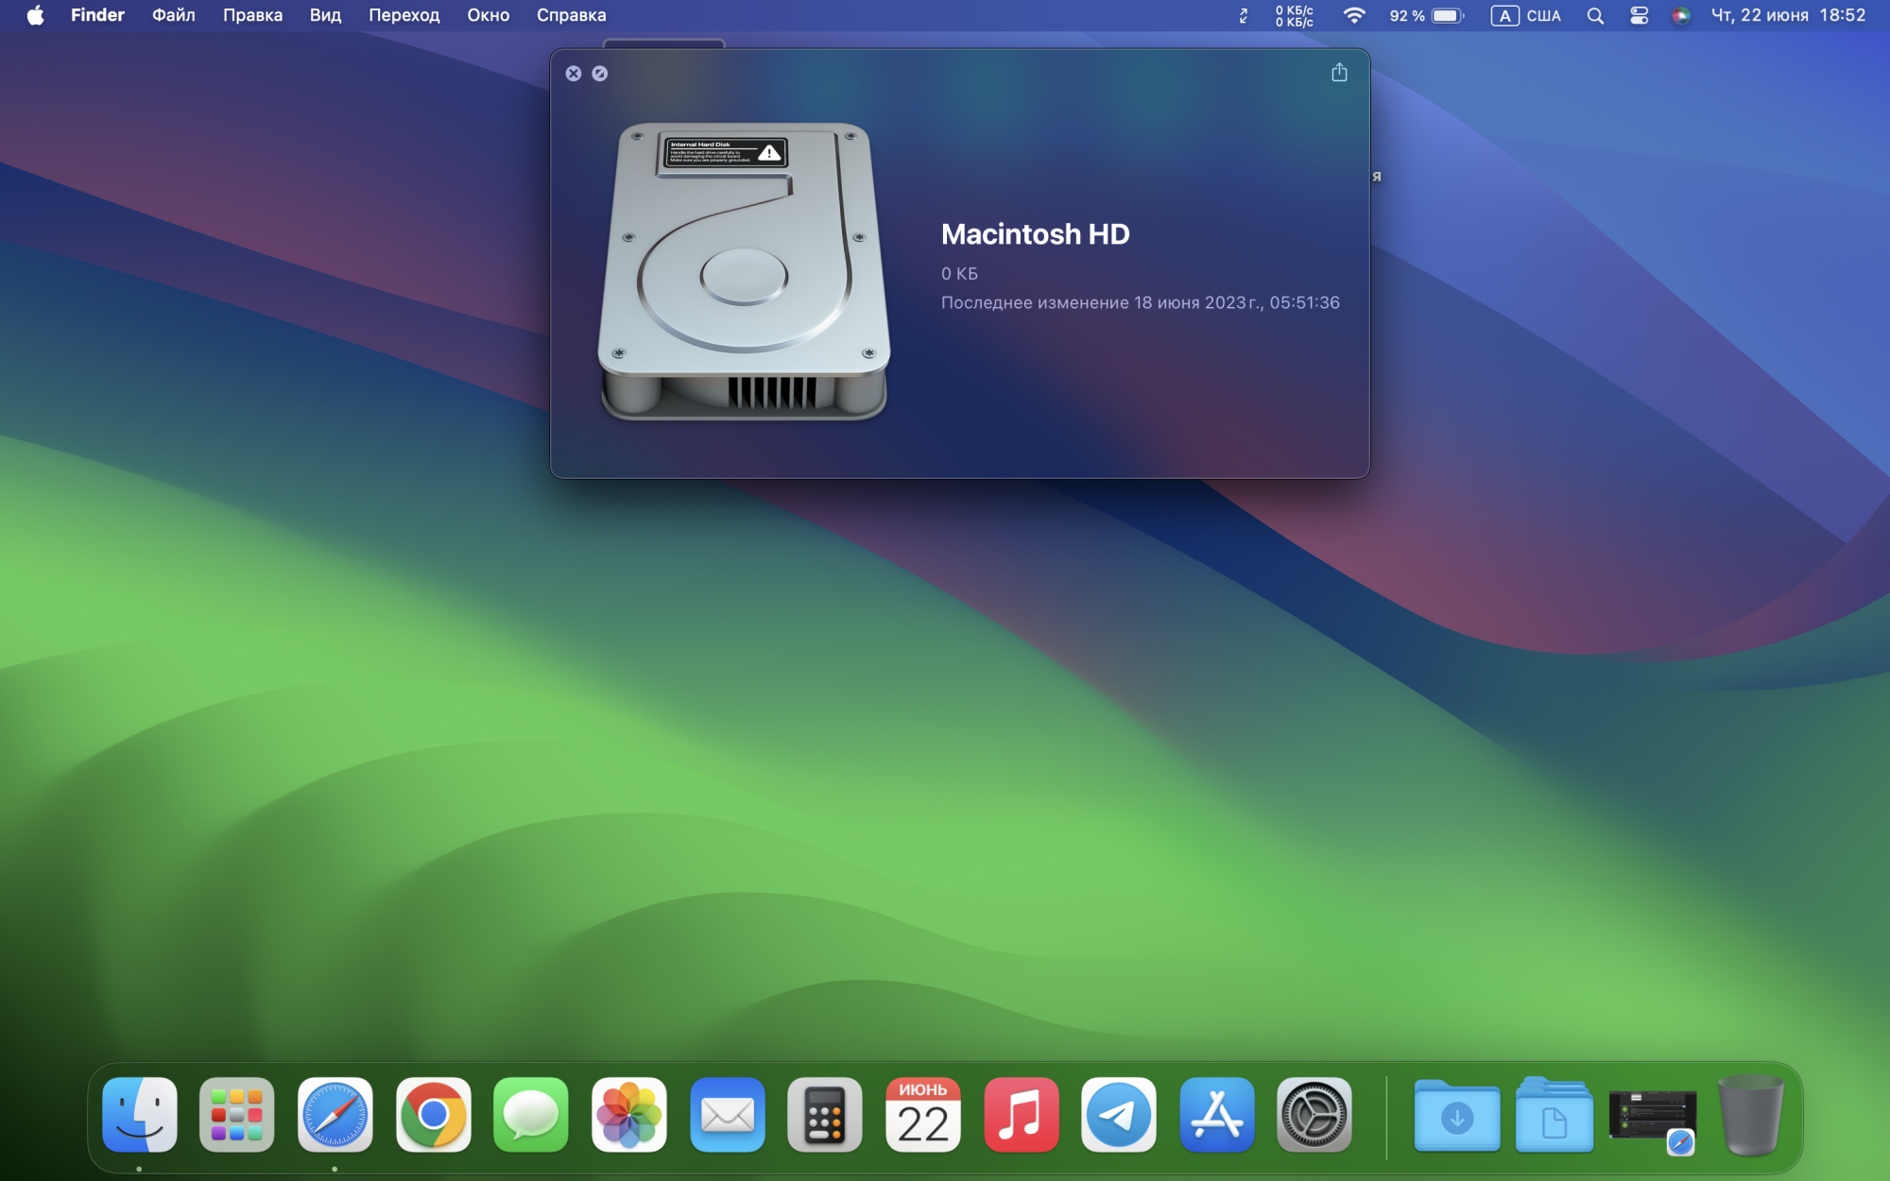Launch the Calculator app from the Dock
The height and width of the screenshot is (1181, 1890).
[825, 1115]
